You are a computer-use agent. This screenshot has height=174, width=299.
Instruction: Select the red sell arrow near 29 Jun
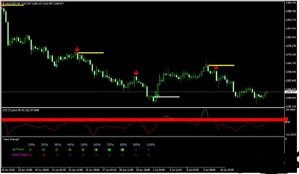[x=136, y=73]
